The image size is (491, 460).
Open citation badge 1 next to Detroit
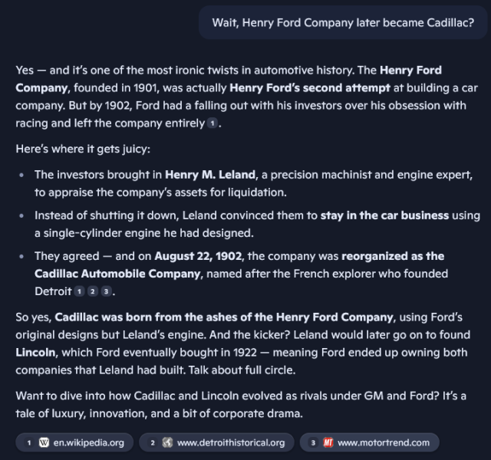(x=79, y=291)
